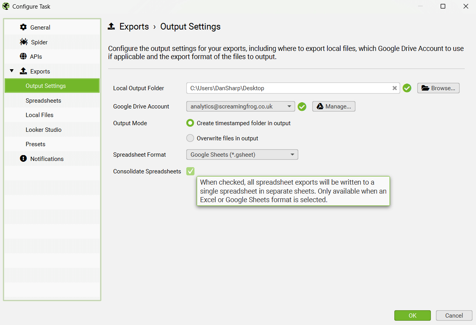Click the Manage Google Drive button
Image resolution: width=476 pixels, height=325 pixels.
[x=334, y=107]
